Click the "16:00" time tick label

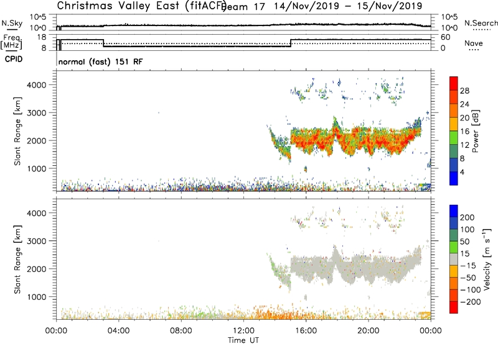click(x=306, y=331)
